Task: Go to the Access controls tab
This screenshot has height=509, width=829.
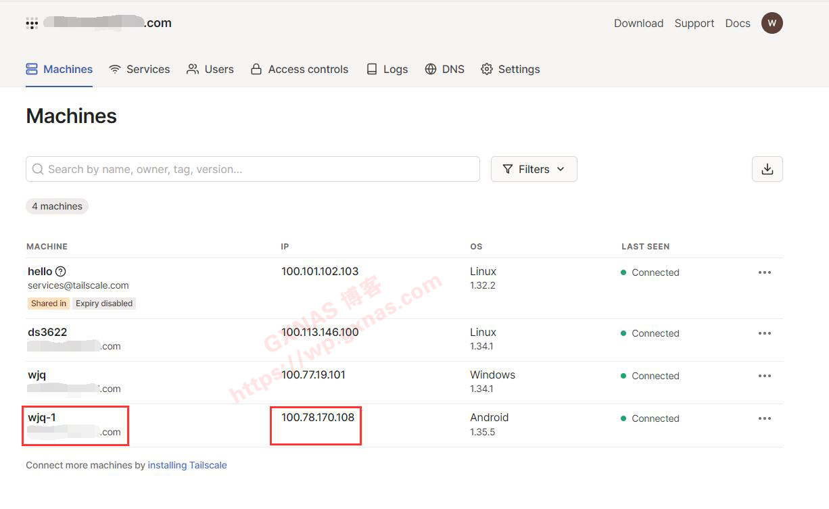Action: point(300,69)
